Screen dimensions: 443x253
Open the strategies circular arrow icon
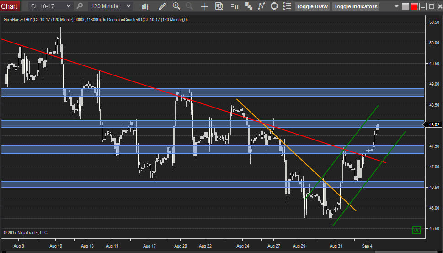[x=274, y=6]
